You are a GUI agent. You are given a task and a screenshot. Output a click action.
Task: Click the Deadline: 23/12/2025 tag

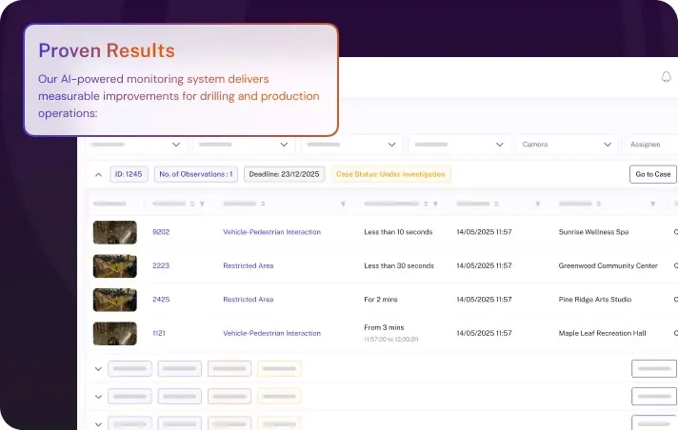[284, 174]
